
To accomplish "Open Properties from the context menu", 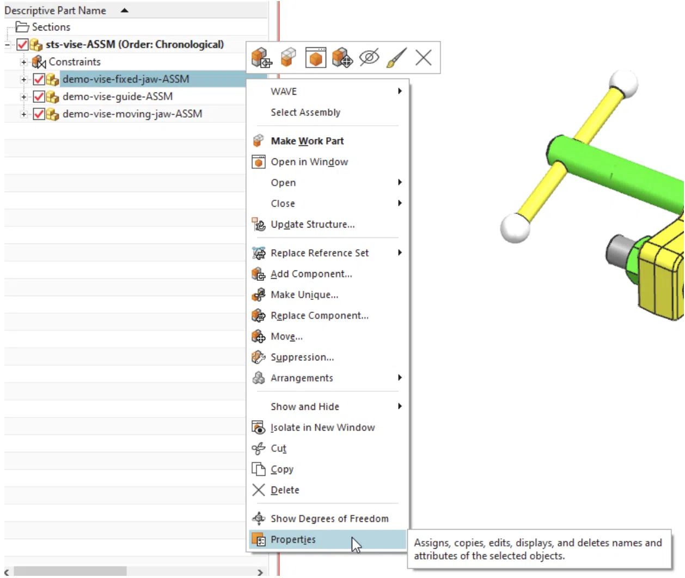I will click(x=328, y=540).
